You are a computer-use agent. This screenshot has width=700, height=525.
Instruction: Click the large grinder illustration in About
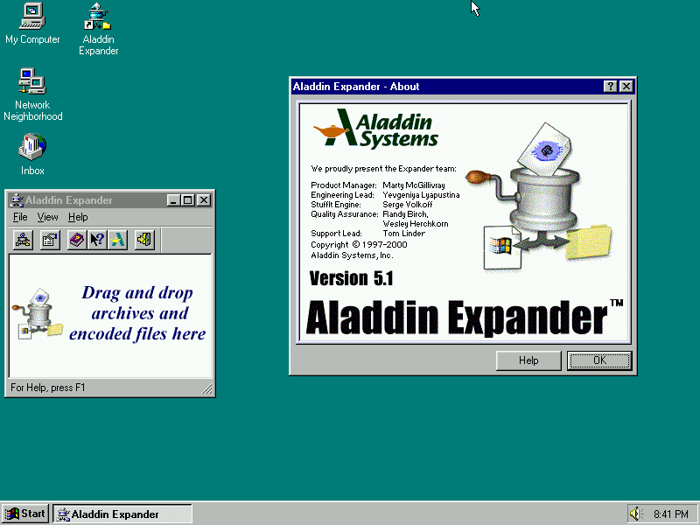pyautogui.click(x=540, y=196)
